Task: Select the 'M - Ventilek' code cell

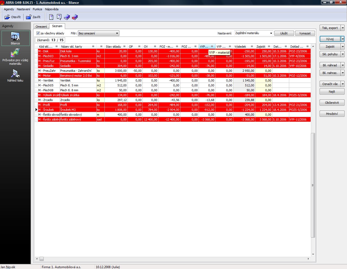Action: coord(49,80)
